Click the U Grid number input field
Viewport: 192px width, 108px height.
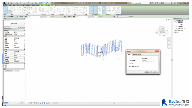34,17
